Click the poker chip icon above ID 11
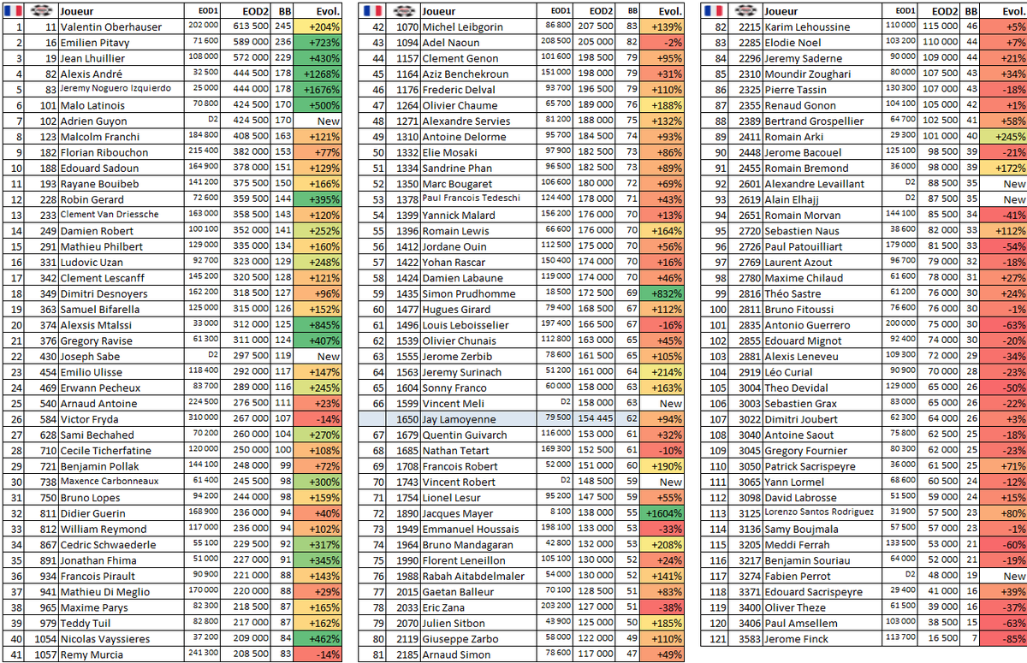1027x663 pixels. coord(39,11)
